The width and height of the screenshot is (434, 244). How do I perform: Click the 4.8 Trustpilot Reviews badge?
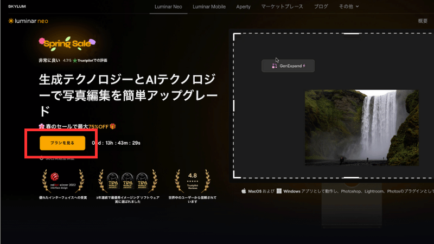(193, 181)
